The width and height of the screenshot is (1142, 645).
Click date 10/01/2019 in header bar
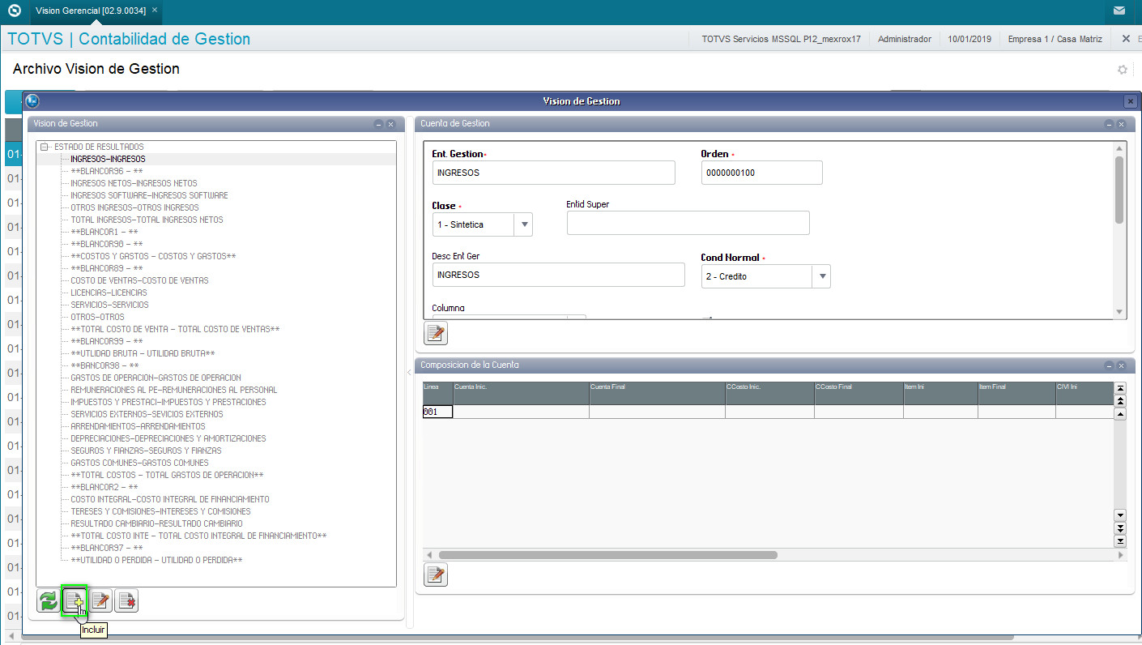[x=969, y=39]
